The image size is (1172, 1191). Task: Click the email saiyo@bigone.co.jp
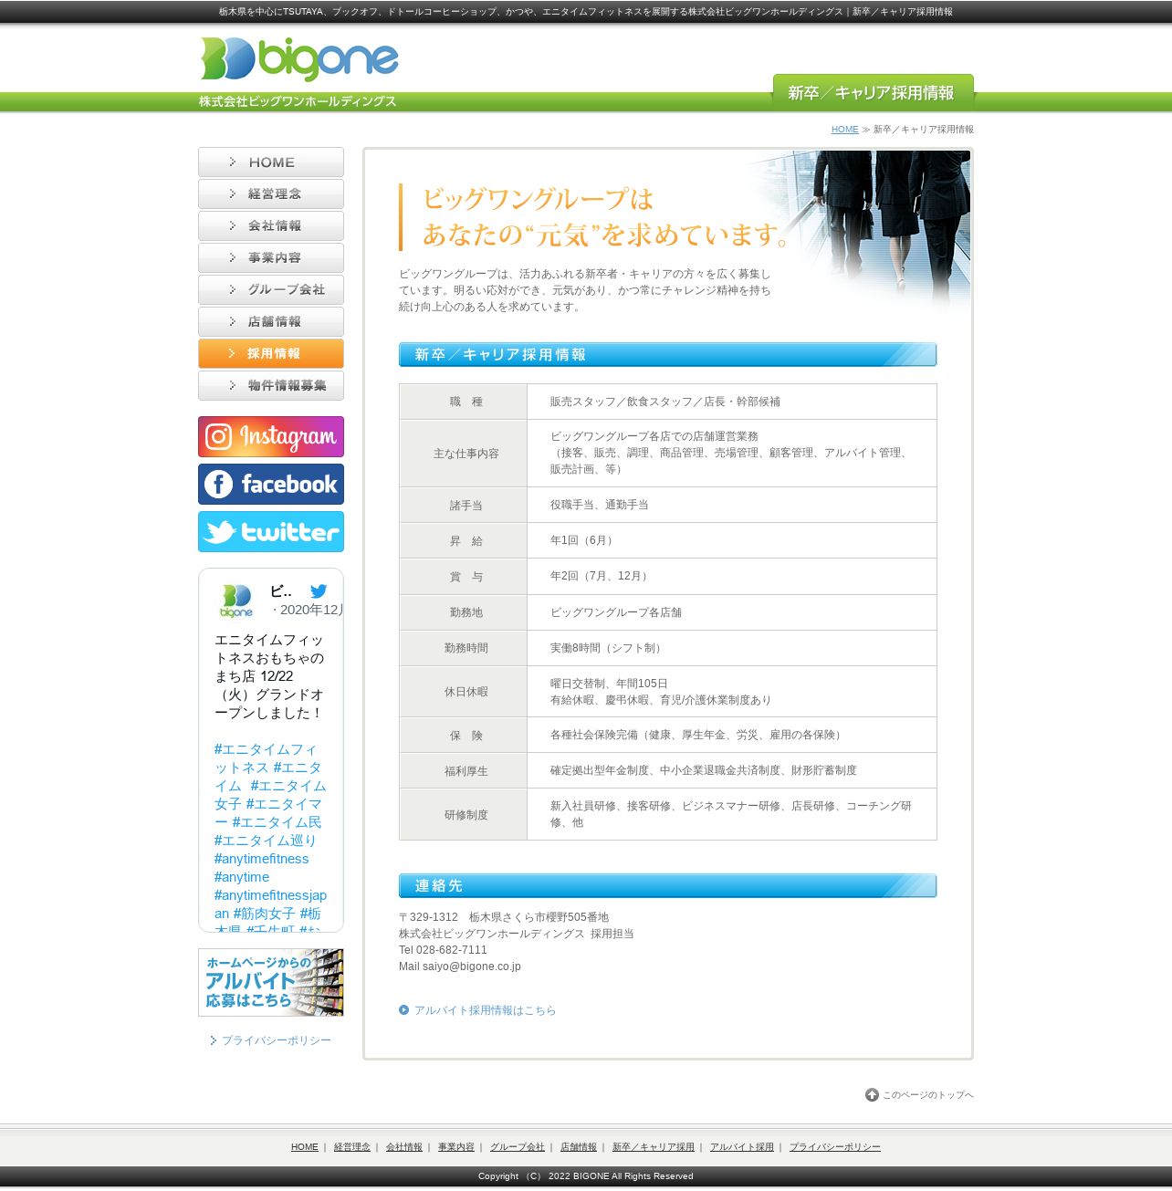pyautogui.click(x=472, y=966)
